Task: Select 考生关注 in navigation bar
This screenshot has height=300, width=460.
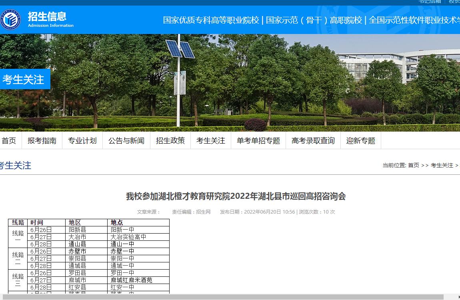Action: click(211, 140)
